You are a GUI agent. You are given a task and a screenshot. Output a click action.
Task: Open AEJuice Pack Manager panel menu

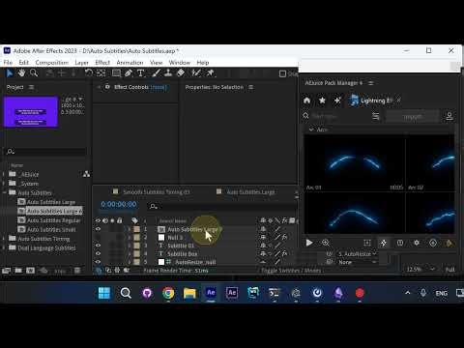coord(371,83)
